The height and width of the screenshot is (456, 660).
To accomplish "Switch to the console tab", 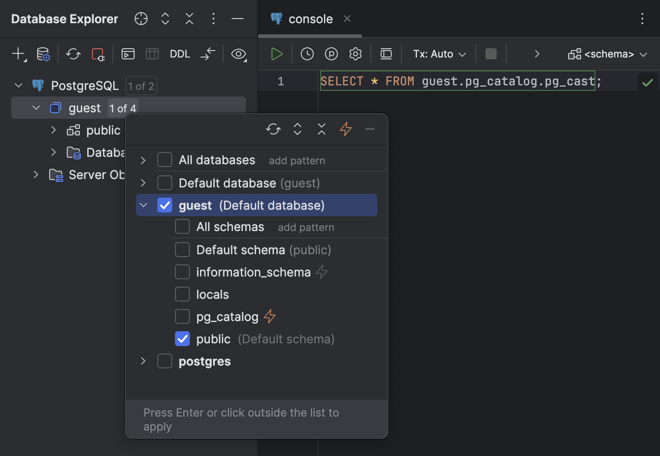I will pos(310,19).
